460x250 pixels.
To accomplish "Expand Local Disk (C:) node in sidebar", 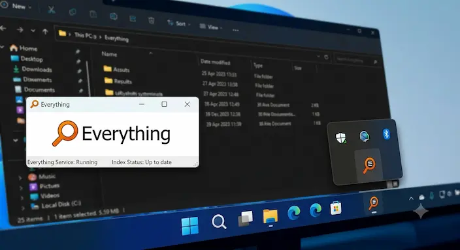I will pyautogui.click(x=23, y=208).
